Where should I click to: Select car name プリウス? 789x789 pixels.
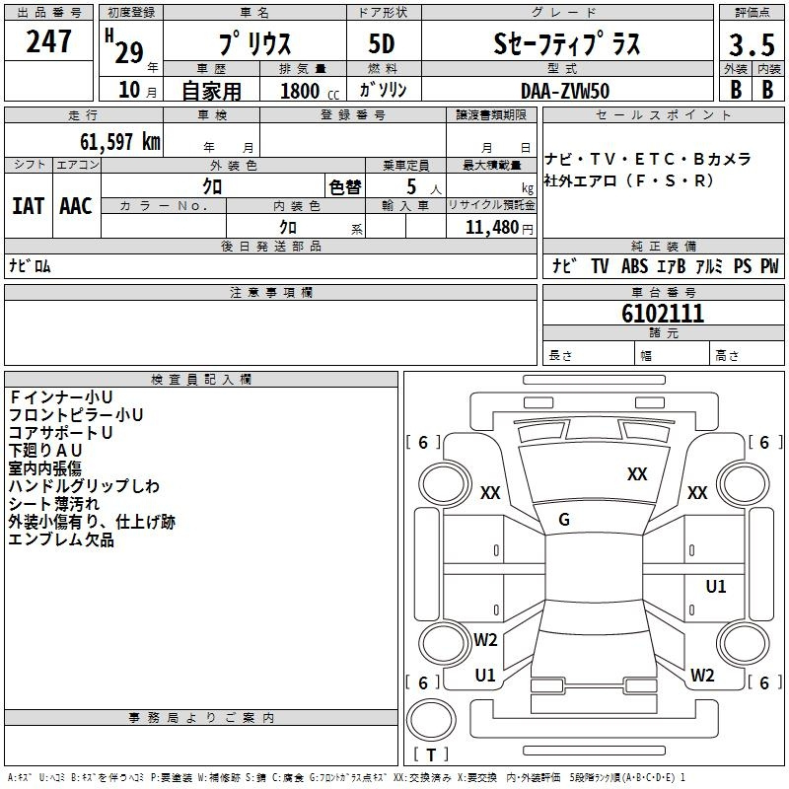coord(254,43)
